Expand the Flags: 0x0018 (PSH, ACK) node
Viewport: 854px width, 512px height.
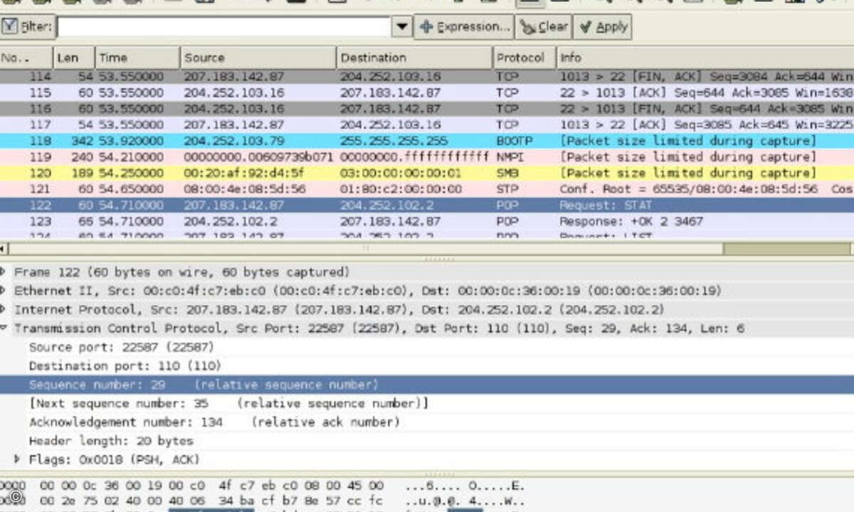click(x=17, y=459)
